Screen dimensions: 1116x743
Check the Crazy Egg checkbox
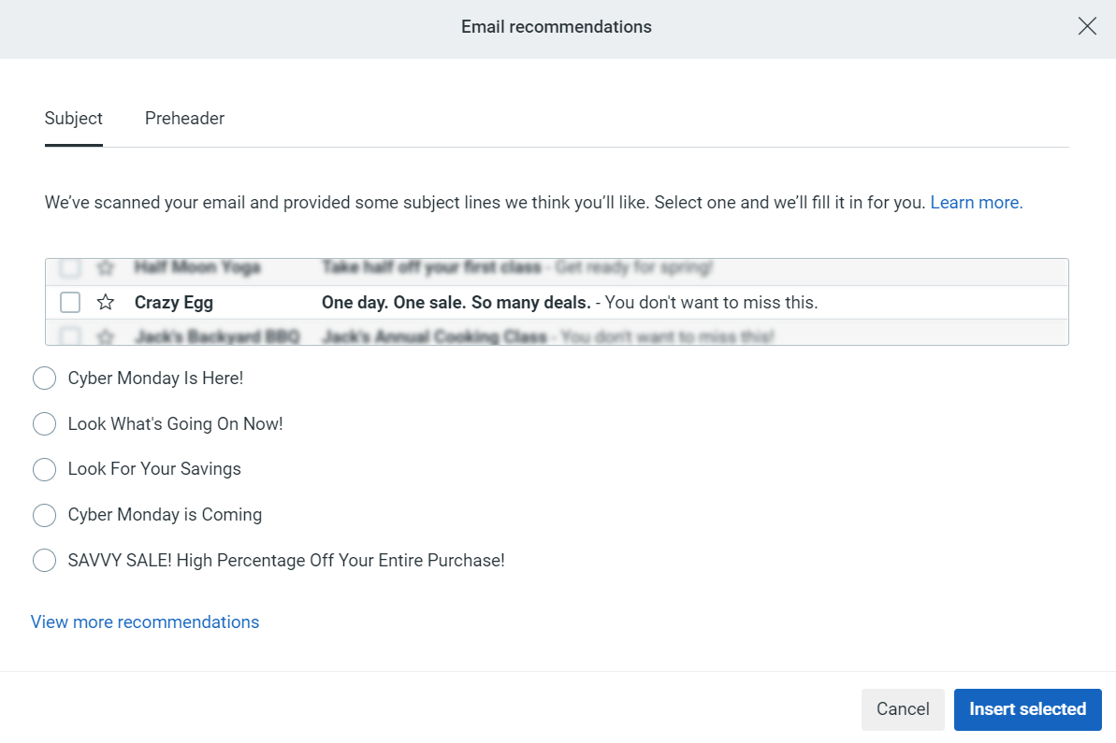pyautogui.click(x=69, y=301)
